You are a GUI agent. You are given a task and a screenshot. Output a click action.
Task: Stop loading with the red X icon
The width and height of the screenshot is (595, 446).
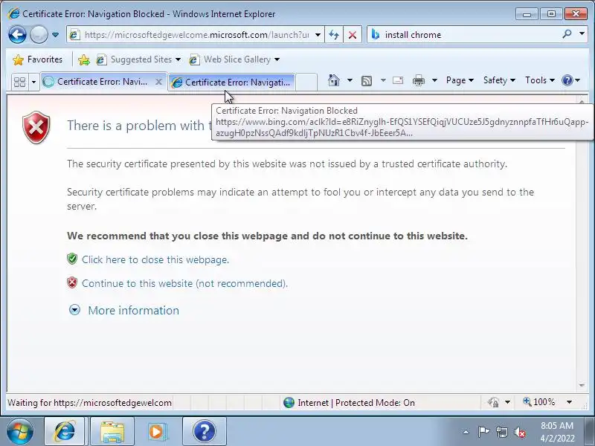[353, 35]
